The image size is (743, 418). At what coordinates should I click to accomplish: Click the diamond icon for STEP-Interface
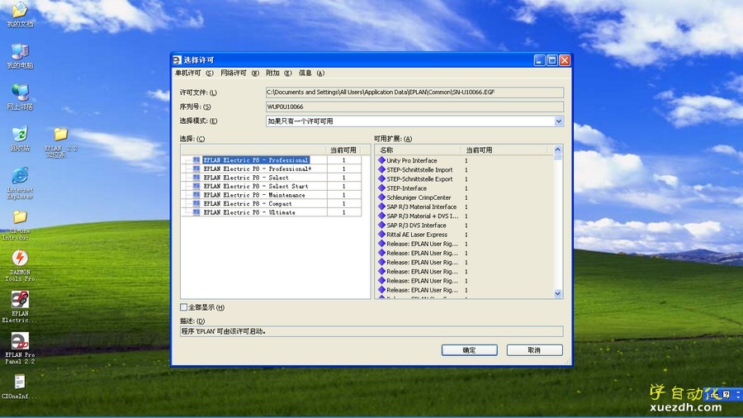click(x=381, y=188)
